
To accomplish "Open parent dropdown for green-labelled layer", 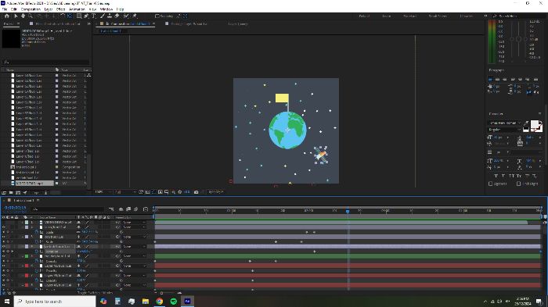I will pyautogui.click(x=134, y=256).
